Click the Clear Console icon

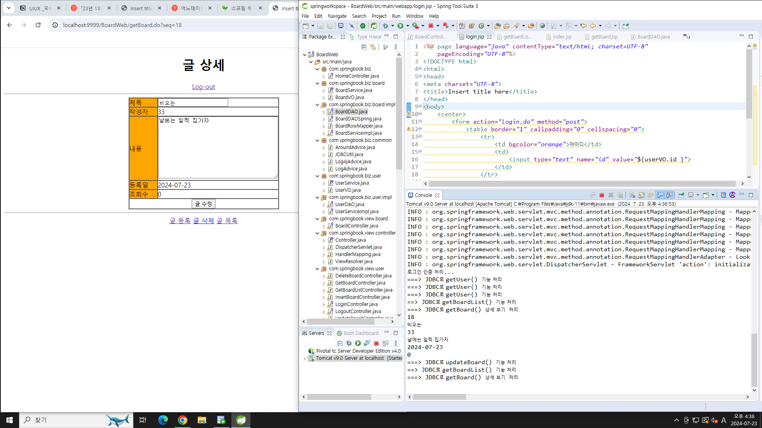point(632,195)
